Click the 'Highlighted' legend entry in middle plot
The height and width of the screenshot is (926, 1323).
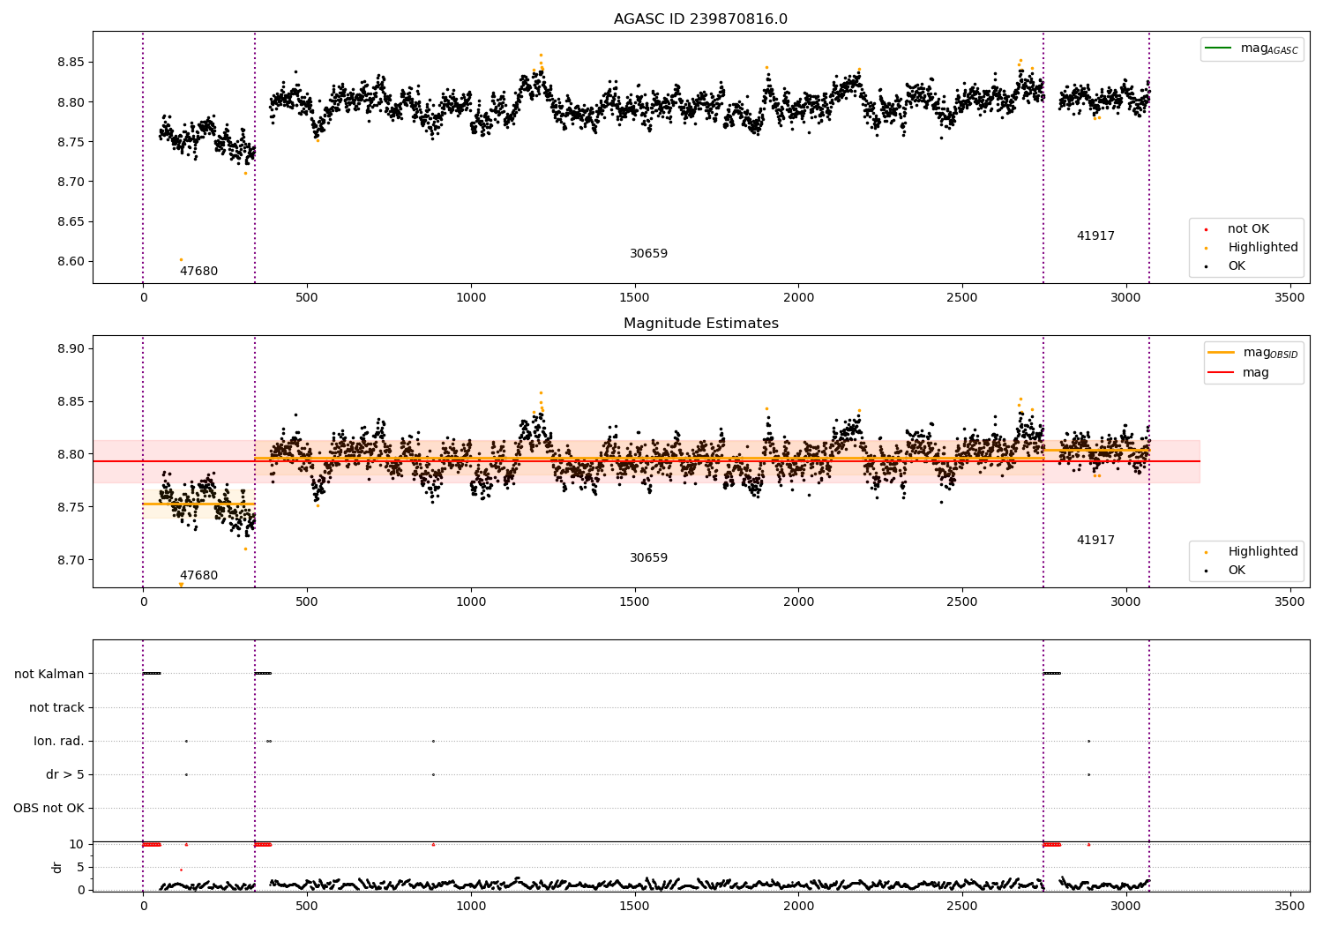(1245, 552)
